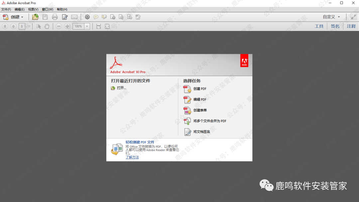Expand the 自定义 (Customize) dropdown

[331, 17]
